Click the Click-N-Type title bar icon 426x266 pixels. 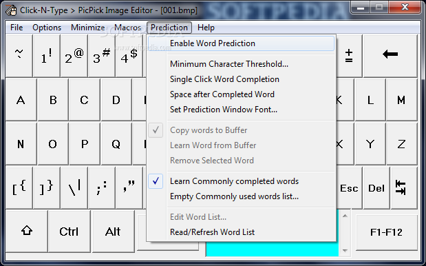tap(11, 10)
